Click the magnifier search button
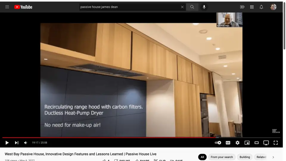The width and height of the screenshot is (286, 161). point(192,7)
